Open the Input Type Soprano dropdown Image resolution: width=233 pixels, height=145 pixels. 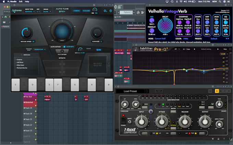coord(30,12)
